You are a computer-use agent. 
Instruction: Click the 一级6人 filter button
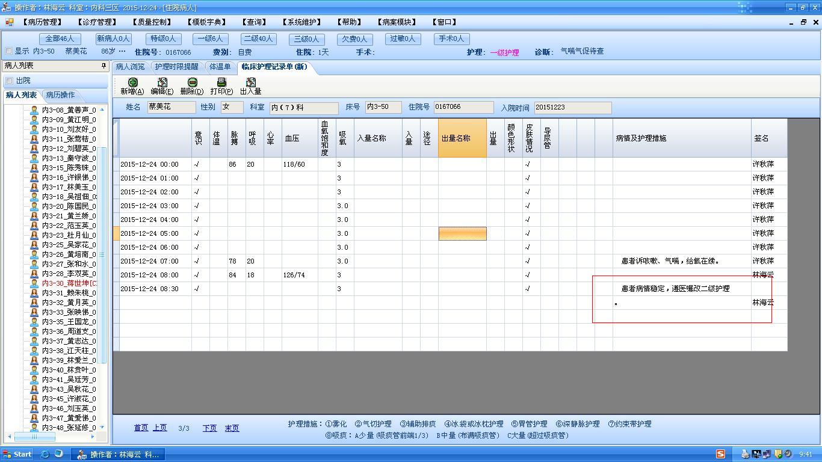210,38
